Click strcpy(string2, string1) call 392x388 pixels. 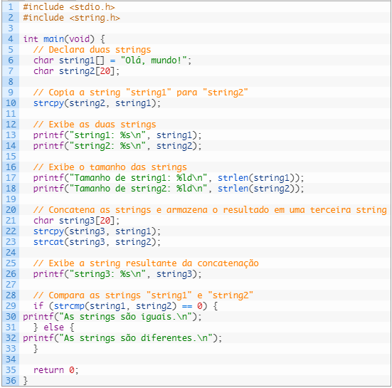[x=97, y=103]
